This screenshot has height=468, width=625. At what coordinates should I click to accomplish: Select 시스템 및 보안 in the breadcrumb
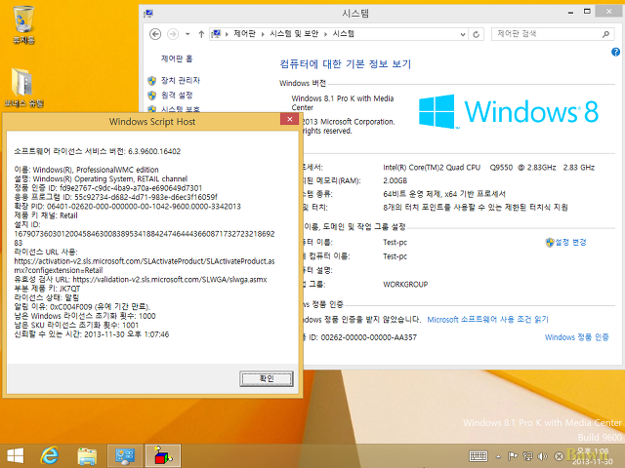294,34
